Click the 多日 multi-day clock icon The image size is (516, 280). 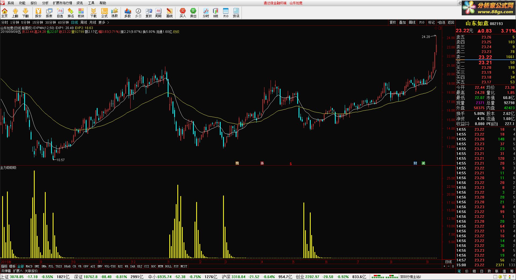(x=138, y=13)
